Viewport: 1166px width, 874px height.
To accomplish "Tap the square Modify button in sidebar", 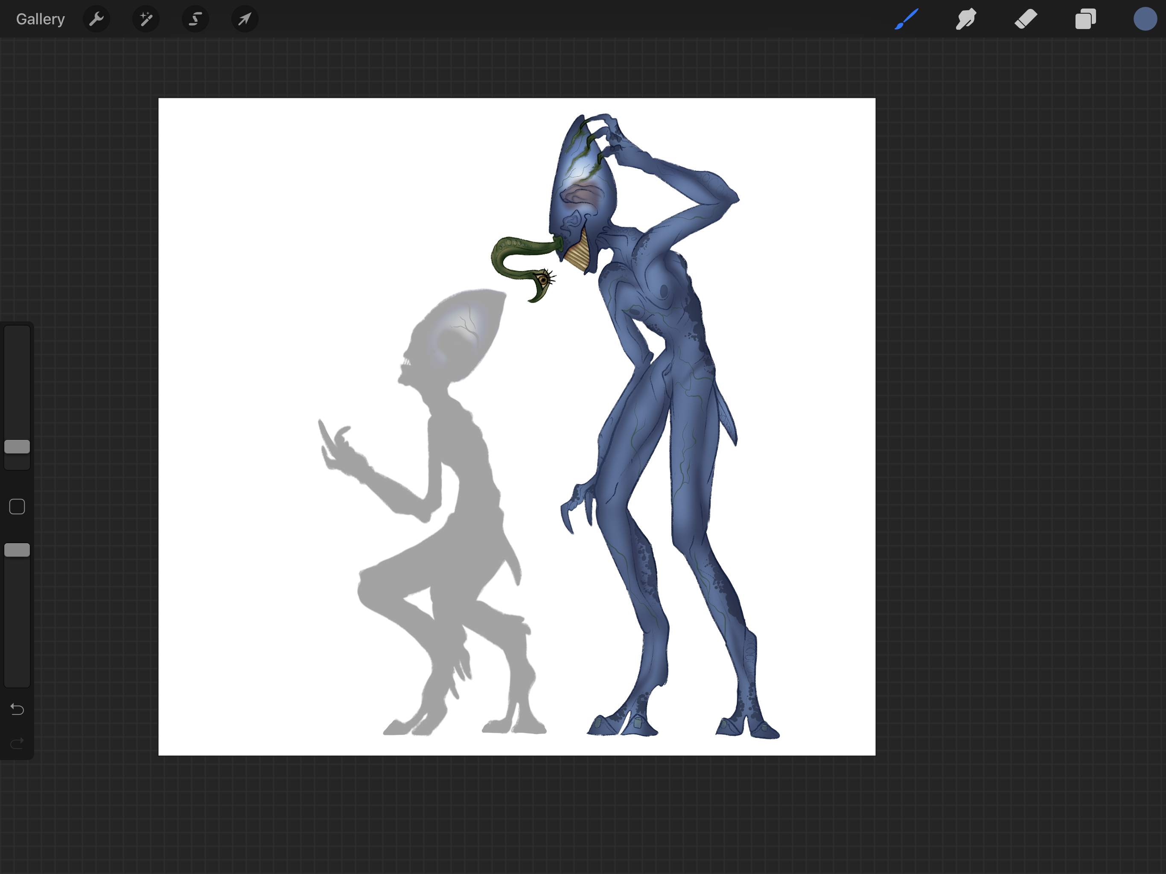I will (x=17, y=507).
